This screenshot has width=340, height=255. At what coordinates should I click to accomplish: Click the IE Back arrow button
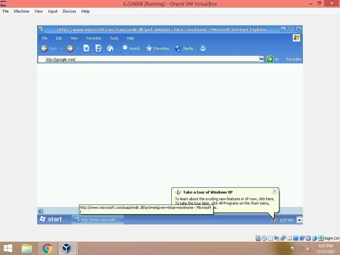[x=44, y=48]
